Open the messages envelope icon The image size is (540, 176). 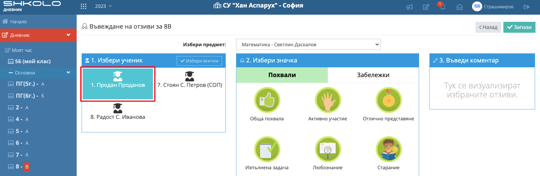point(460,7)
